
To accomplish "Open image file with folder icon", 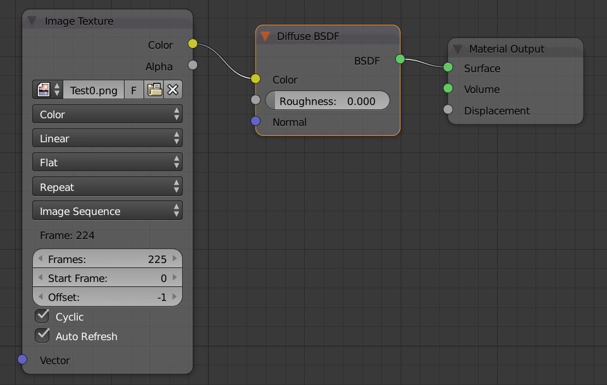I will (x=154, y=90).
